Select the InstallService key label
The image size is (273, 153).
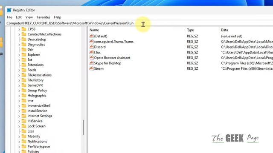[37, 110]
